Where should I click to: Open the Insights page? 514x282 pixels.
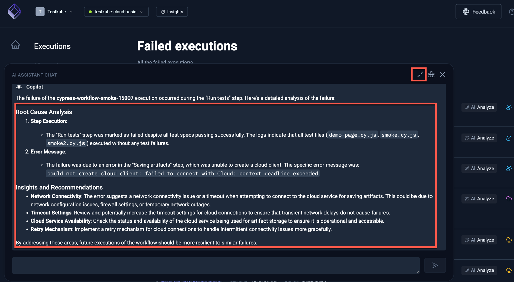click(172, 12)
